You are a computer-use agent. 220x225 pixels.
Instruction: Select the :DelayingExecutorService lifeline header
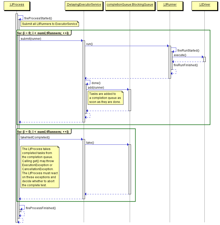pos(84,5)
